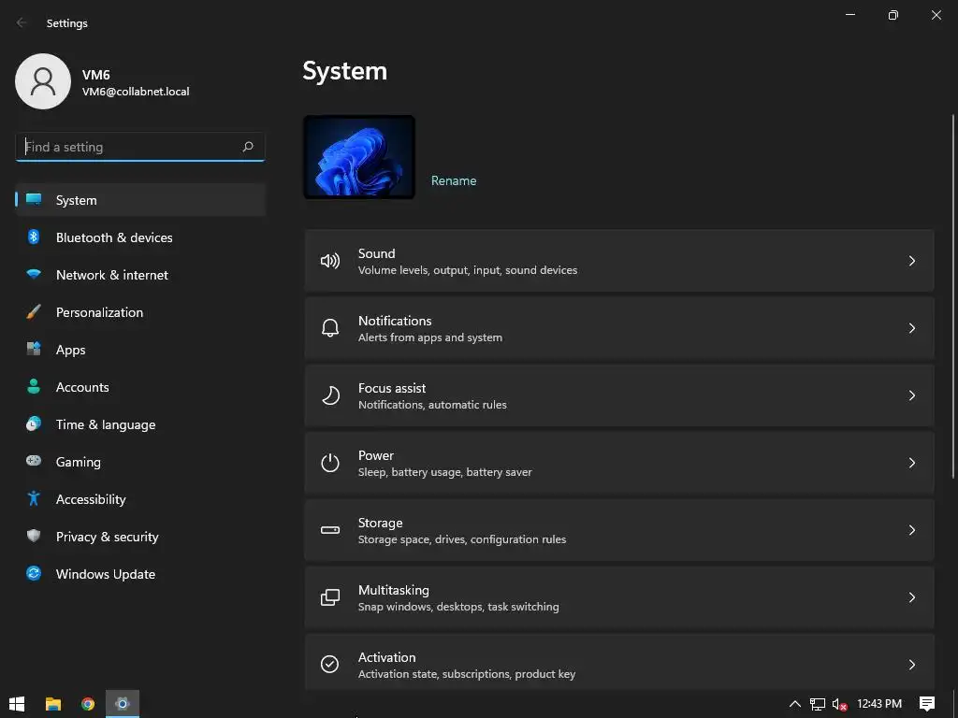This screenshot has height=718, width=958.
Task: Click the Windows Update sync icon
Action: coord(34,574)
